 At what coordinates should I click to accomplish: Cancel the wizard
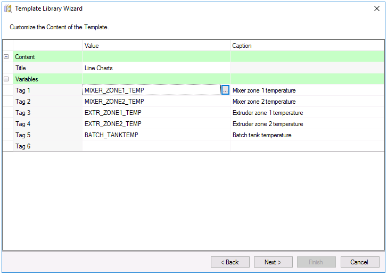point(360,262)
